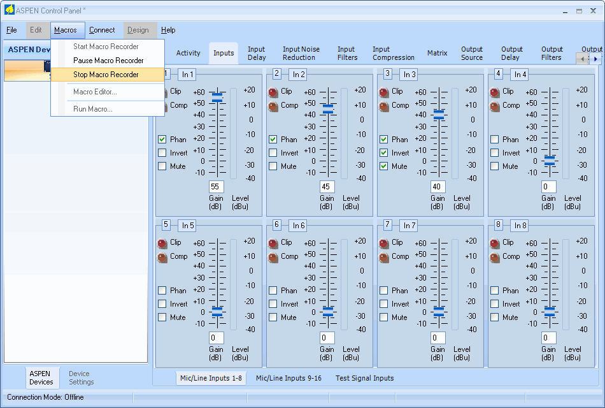Switch to Test Signal Inputs tab
The width and height of the screenshot is (605, 408).
[365, 378]
